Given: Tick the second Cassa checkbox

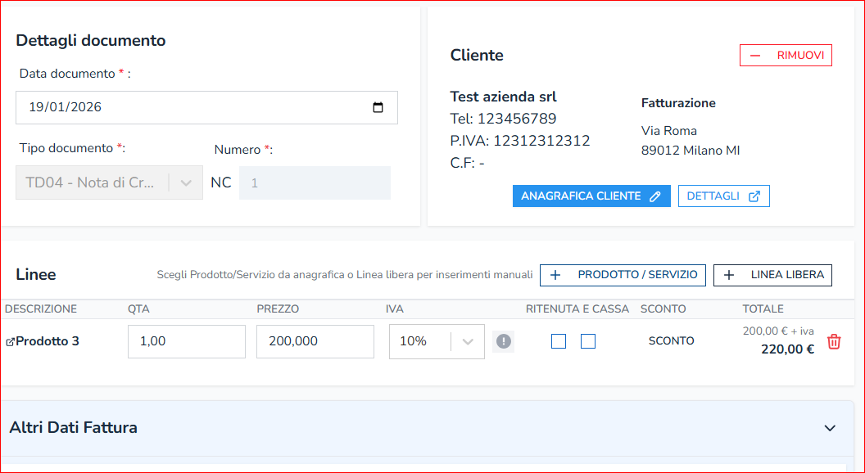Looking at the screenshot, I should click(588, 341).
